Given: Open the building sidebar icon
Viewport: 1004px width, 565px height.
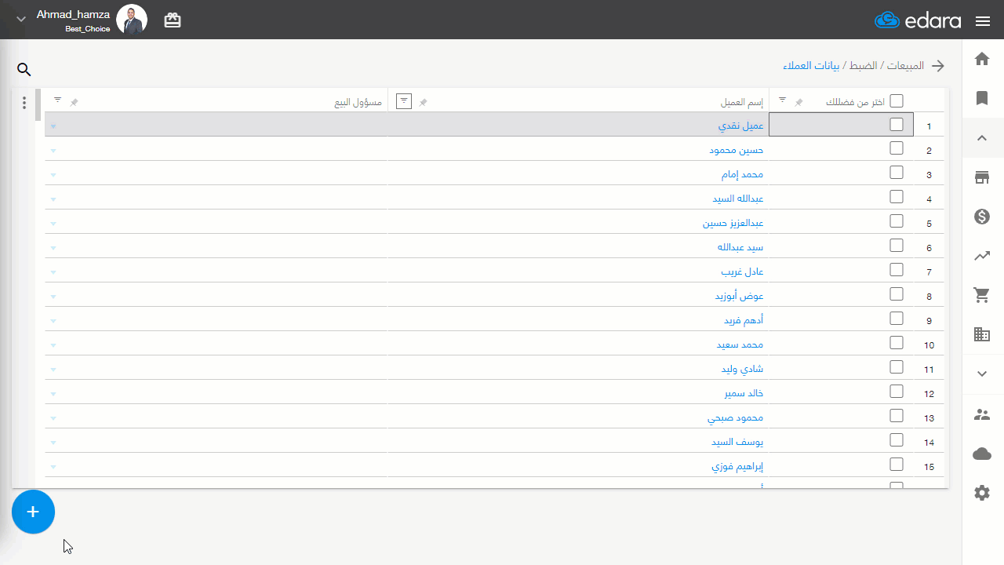Looking at the screenshot, I should (982, 335).
